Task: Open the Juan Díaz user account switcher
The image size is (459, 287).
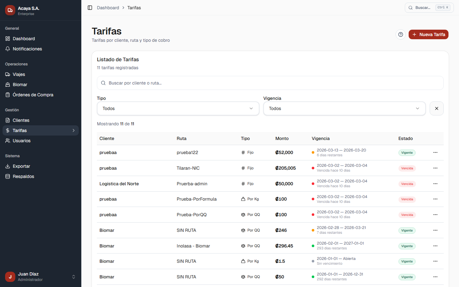Action: point(40,276)
